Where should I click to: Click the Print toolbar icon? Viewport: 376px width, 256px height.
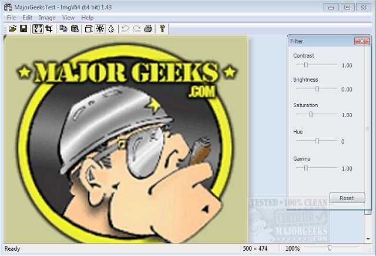point(148,29)
